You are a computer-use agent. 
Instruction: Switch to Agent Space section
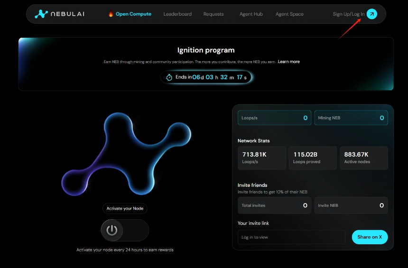[x=289, y=14]
